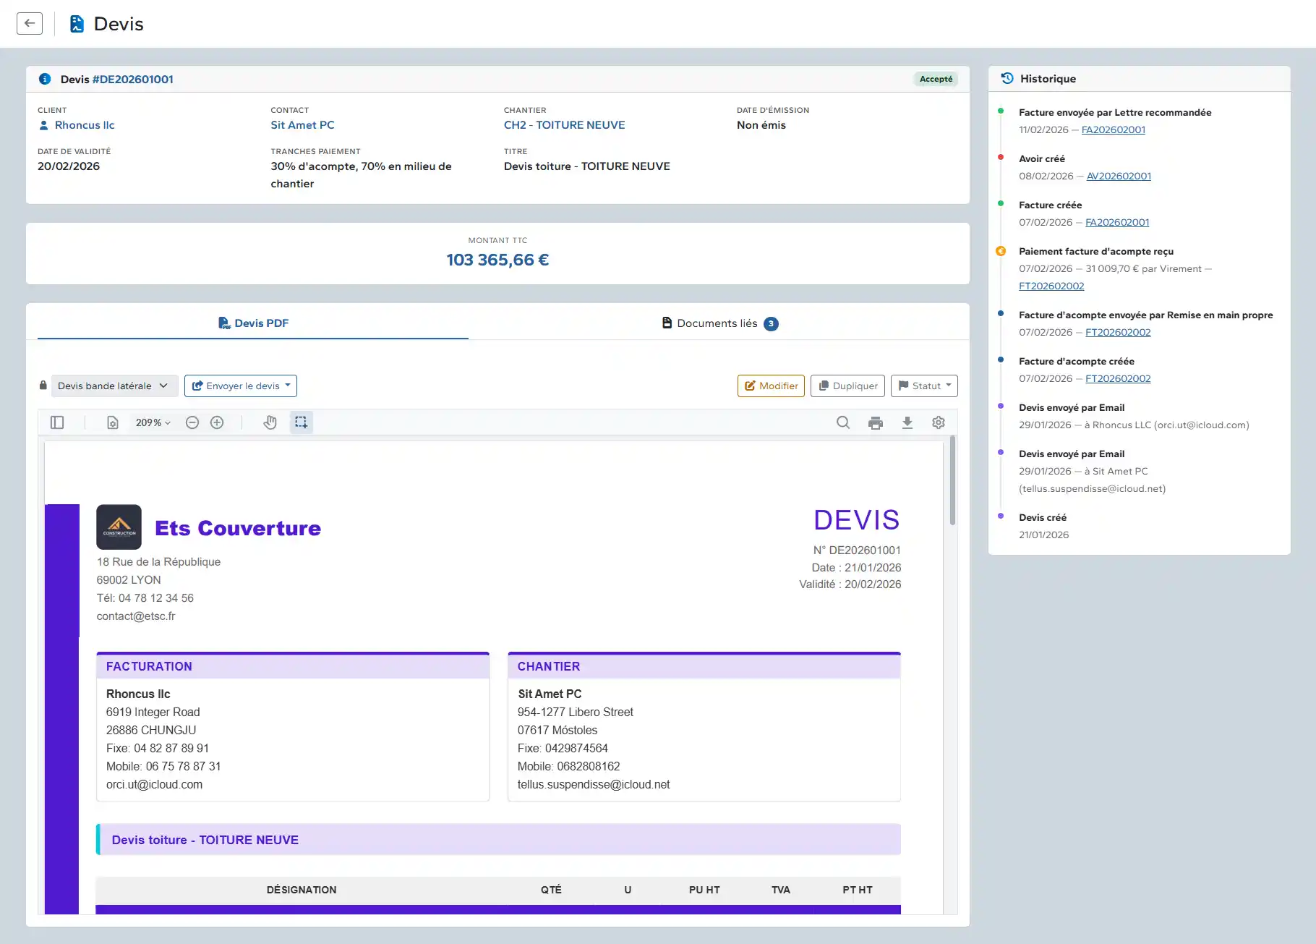
Task: Switch to the Documents liés tab
Action: [719, 323]
